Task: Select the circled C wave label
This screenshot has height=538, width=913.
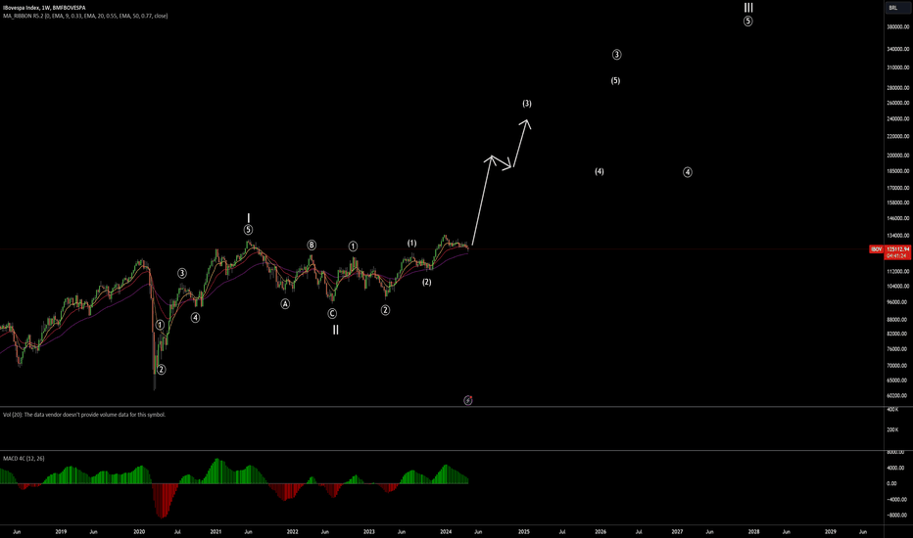Action: [x=332, y=313]
